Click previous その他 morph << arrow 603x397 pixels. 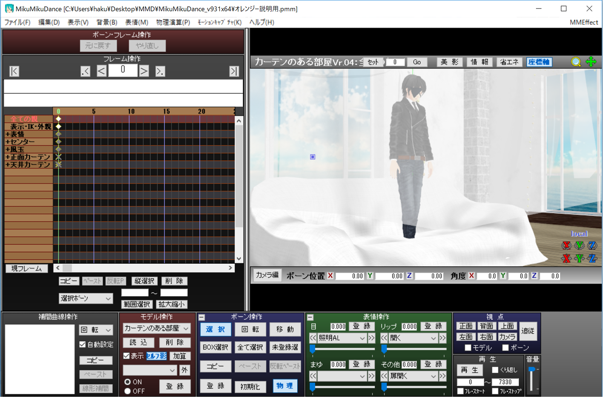[384, 376]
